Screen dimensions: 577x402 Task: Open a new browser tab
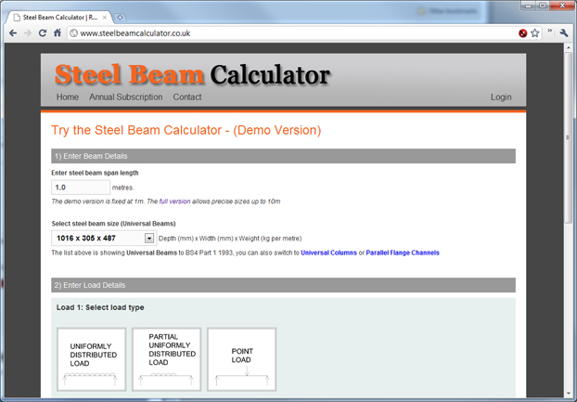(122, 17)
